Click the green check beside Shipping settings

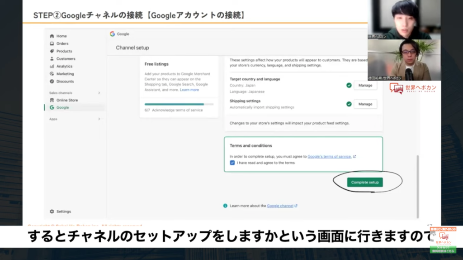point(349,104)
